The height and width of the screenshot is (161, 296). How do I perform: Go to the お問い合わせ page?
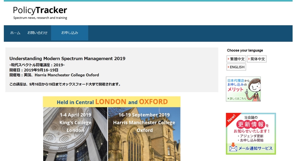click(37, 33)
